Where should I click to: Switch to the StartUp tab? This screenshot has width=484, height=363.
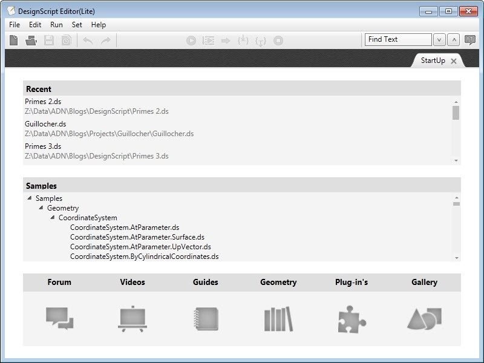[x=433, y=60]
